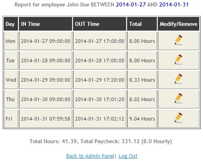Click the employee name John Doe in heading

click(78, 4)
